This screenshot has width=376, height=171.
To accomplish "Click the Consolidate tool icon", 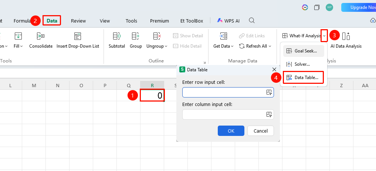I will [x=41, y=36].
